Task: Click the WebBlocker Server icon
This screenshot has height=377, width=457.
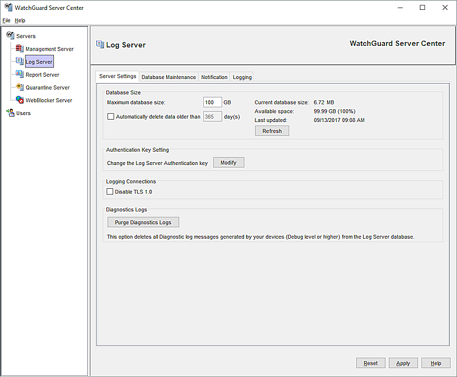Action: [20, 100]
